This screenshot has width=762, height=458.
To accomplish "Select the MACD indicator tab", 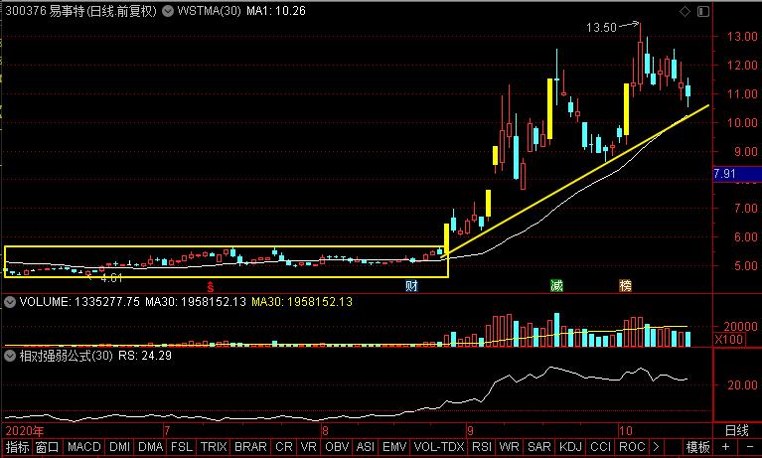I will pos(84,447).
